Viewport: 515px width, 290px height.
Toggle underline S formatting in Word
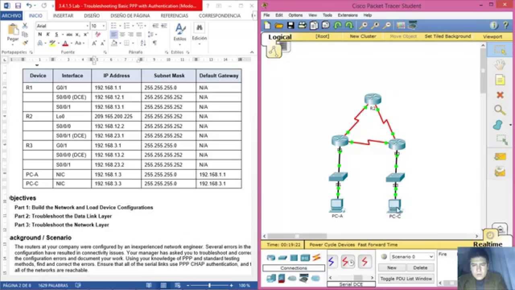pos(56,35)
